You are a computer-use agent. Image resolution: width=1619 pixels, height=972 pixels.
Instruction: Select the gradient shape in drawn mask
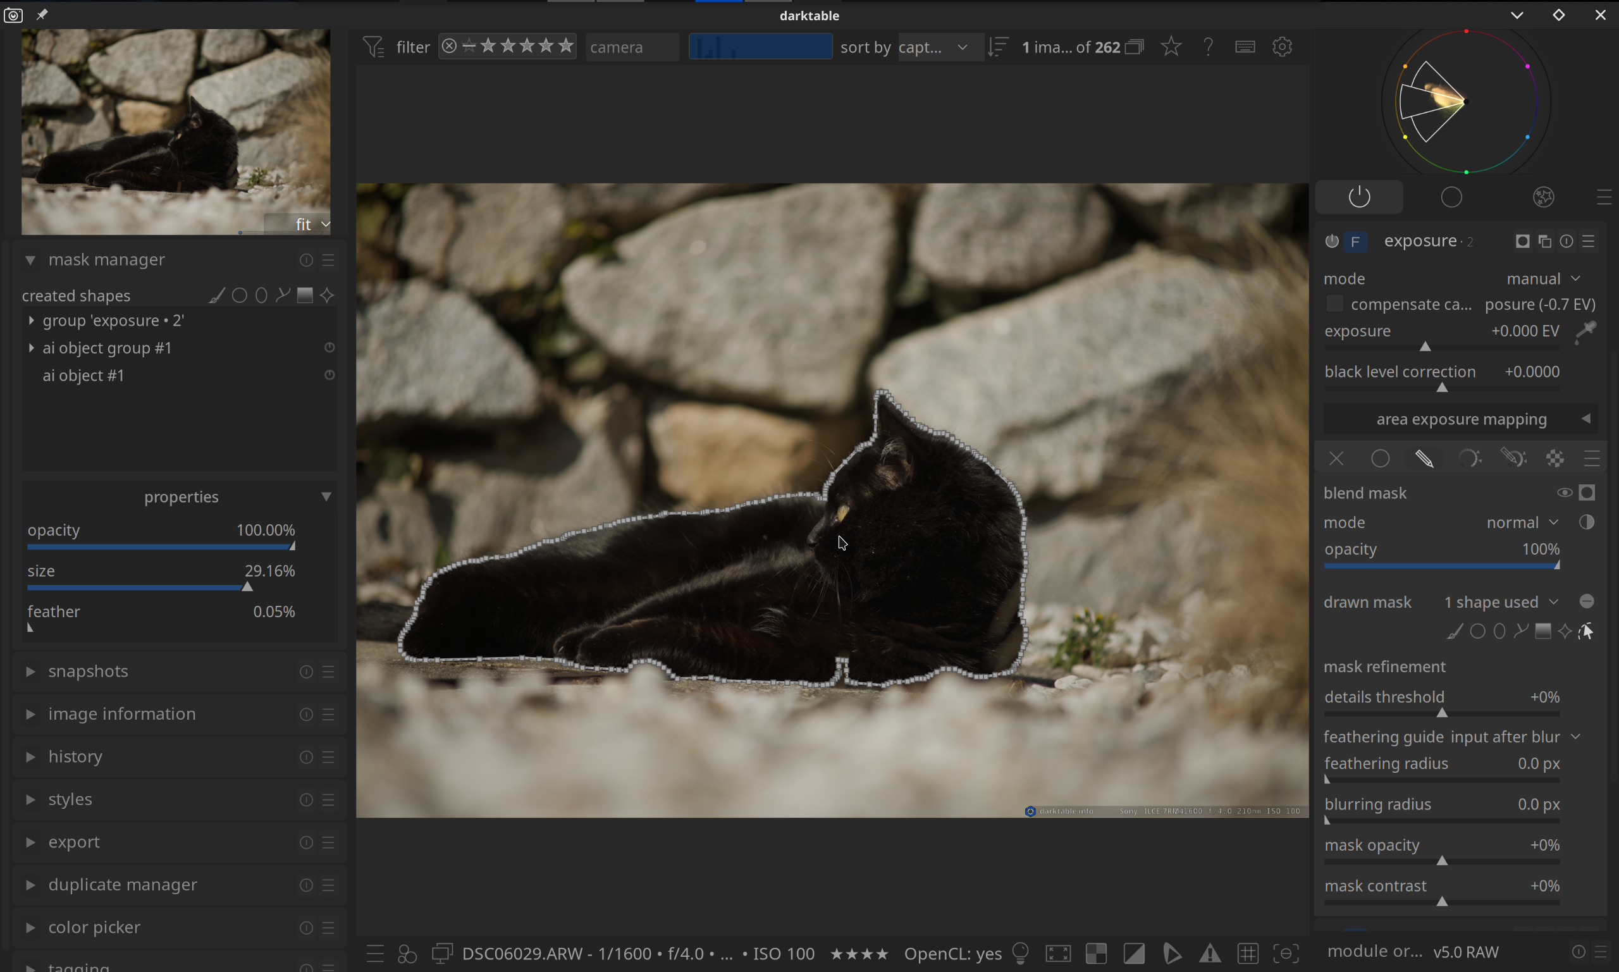(x=1543, y=631)
